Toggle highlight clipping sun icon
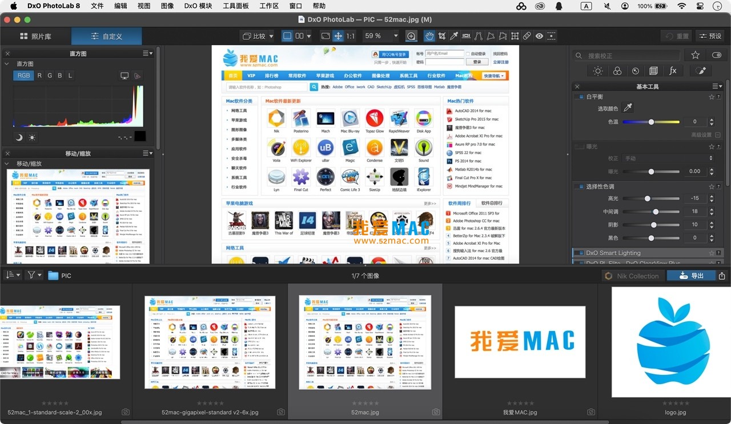Screen dimensions: 731x424 click(x=32, y=137)
